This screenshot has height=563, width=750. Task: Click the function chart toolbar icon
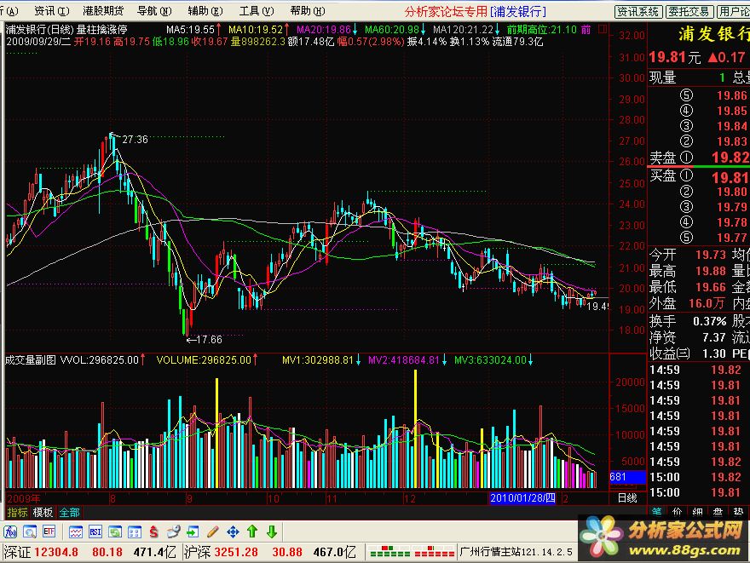pos(10,531)
